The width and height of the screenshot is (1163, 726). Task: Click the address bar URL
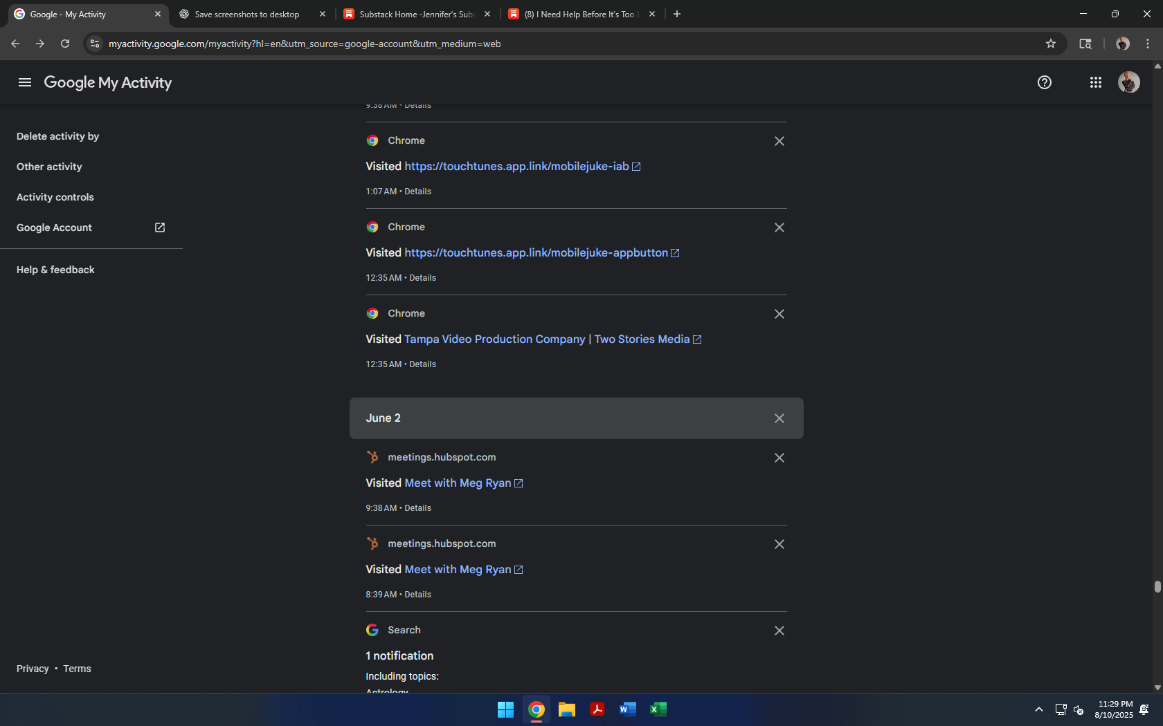(305, 44)
